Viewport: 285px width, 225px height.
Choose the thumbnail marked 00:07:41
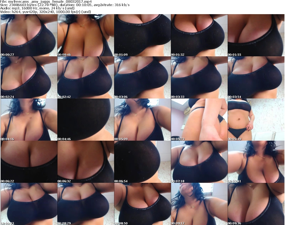[256, 162]
